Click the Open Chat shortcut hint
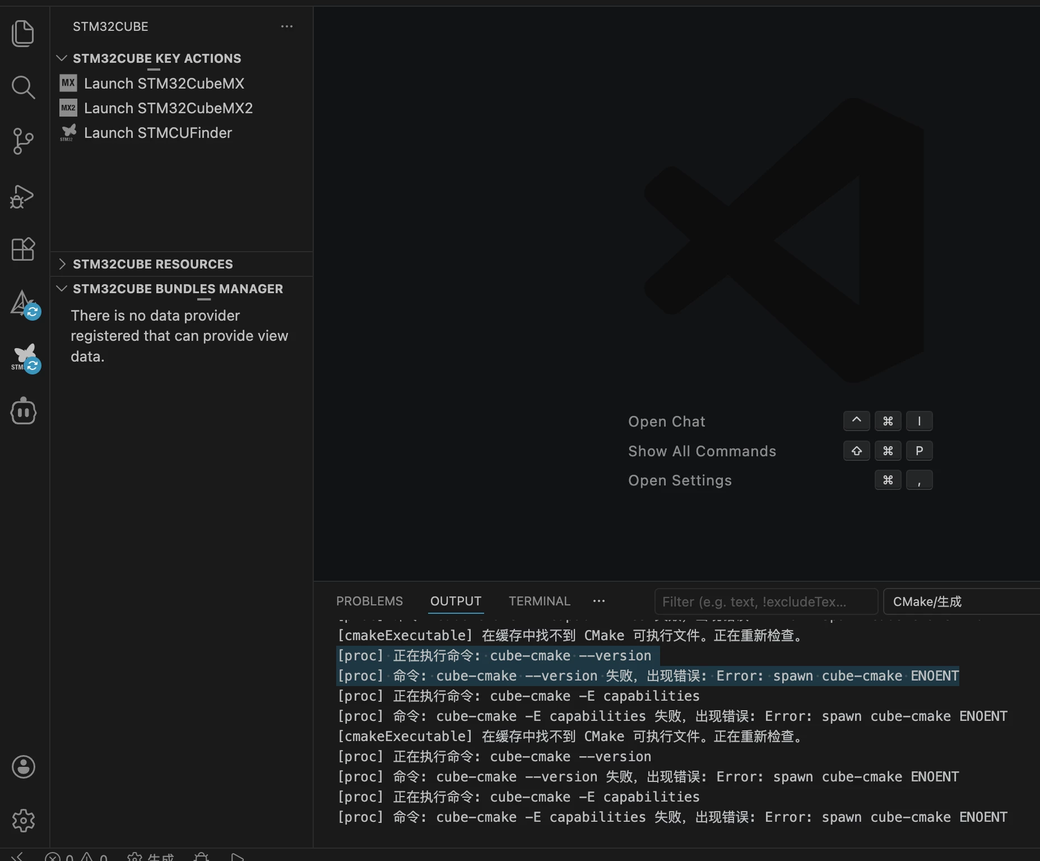The height and width of the screenshot is (861, 1040). tap(667, 422)
